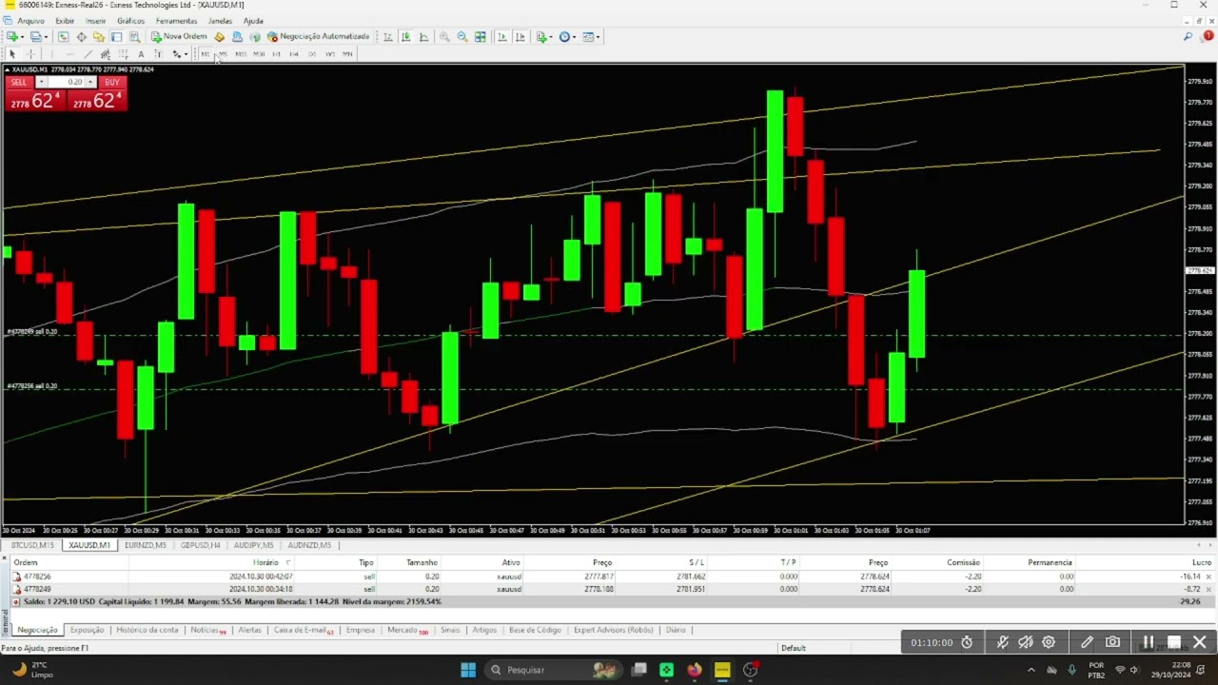This screenshot has width=1218, height=685.
Task: Select the standard arrow cursor tool
Action: (12, 54)
